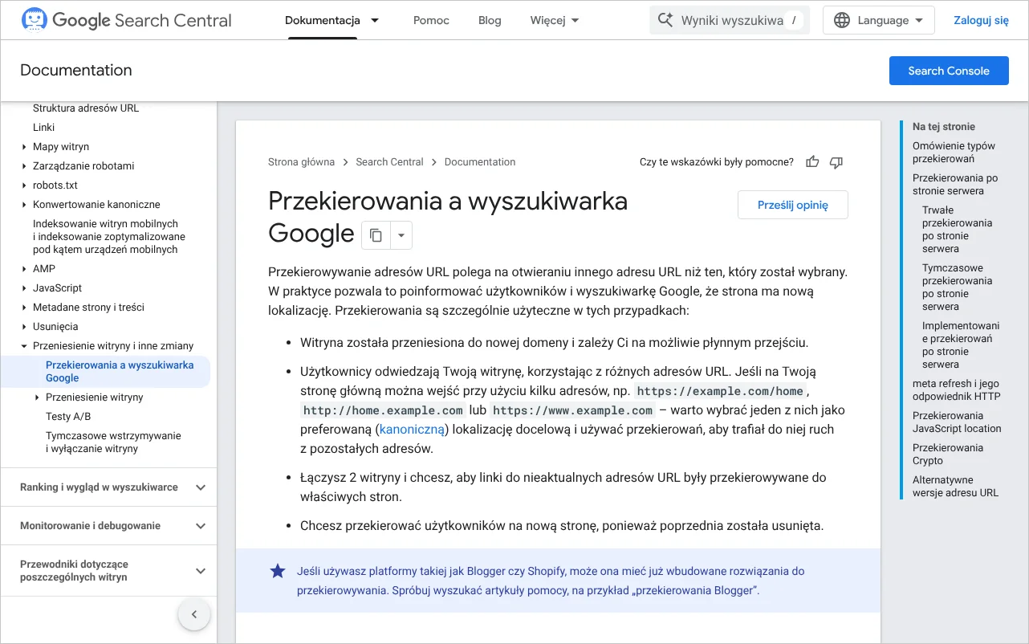The height and width of the screenshot is (644, 1029).
Task: Click the globe icon in Language selector
Action: point(842,21)
